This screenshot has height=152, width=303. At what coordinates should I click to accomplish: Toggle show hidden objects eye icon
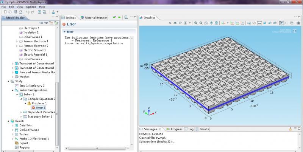click(175, 23)
